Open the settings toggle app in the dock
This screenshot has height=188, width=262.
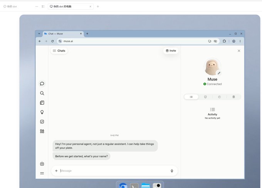[157, 186]
